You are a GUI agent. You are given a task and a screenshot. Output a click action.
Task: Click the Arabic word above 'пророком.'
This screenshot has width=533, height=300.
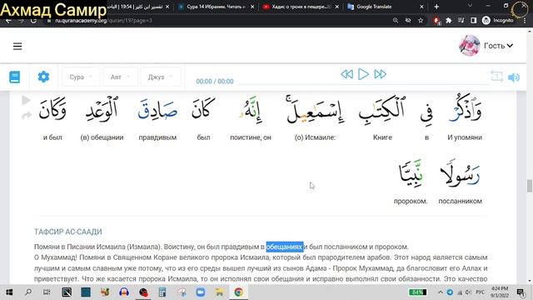(x=411, y=173)
